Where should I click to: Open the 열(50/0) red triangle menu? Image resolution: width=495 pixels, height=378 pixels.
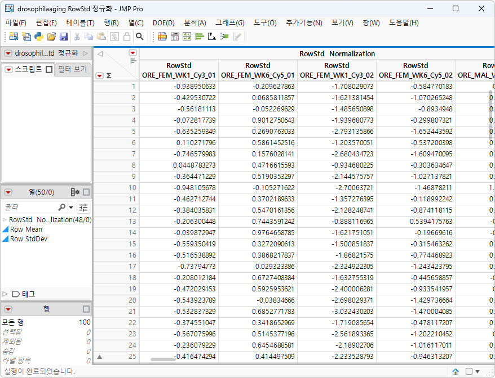click(x=8, y=192)
